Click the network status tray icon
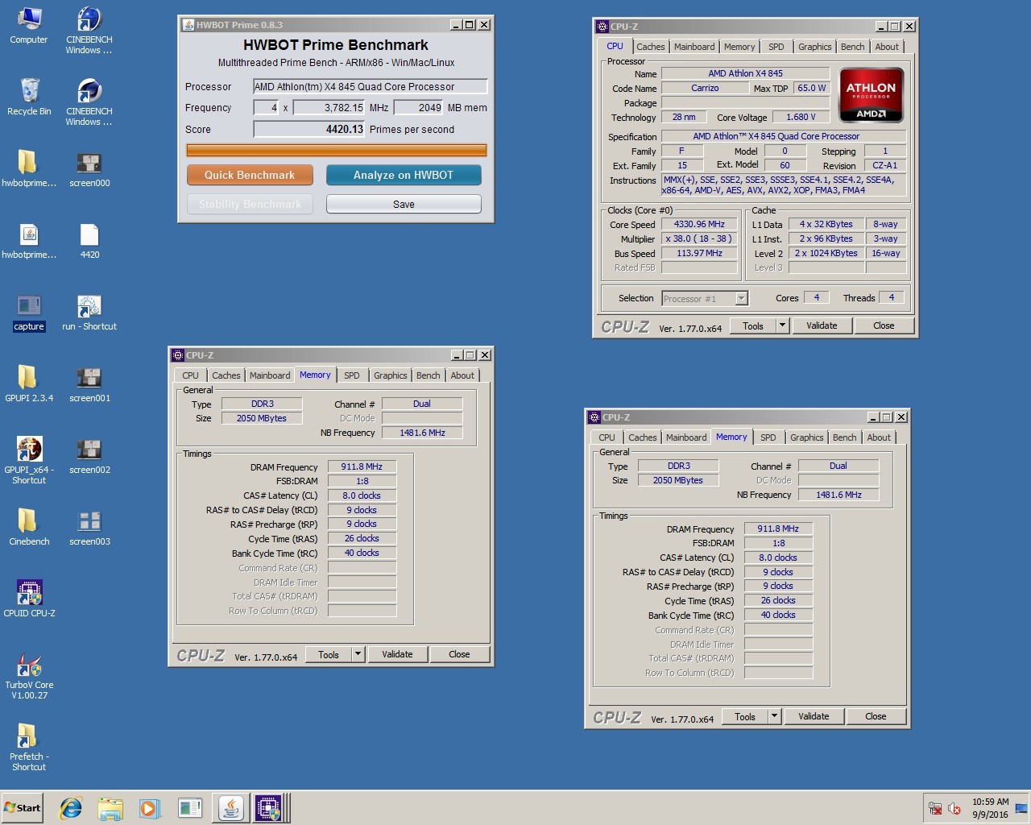 [x=935, y=808]
